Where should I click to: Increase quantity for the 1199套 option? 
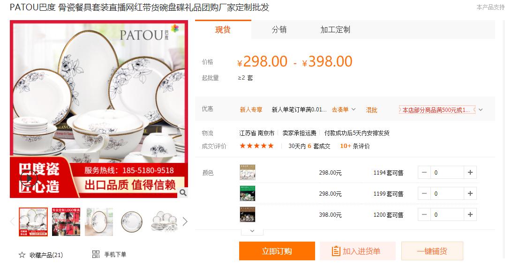coord(470,194)
